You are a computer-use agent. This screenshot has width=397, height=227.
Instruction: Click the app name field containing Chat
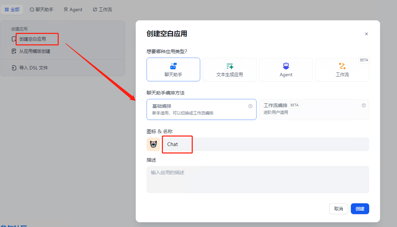coord(265,144)
